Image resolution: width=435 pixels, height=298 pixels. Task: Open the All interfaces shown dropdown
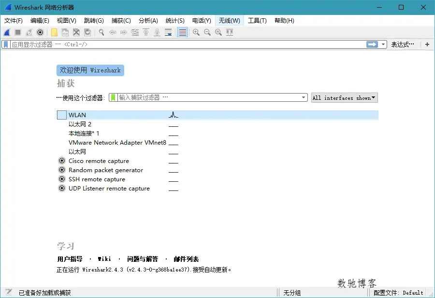(x=344, y=98)
